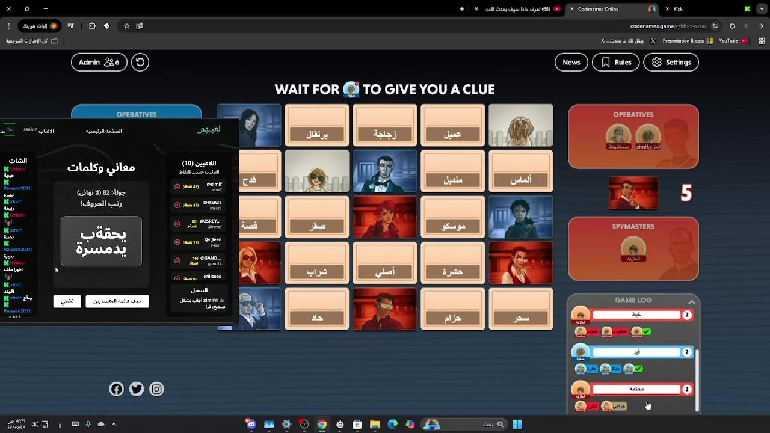Remove player @xlmlf from leaderboard

177,186
